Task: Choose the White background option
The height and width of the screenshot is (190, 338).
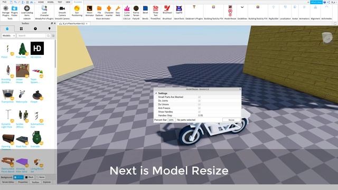Action: click(x=18, y=177)
